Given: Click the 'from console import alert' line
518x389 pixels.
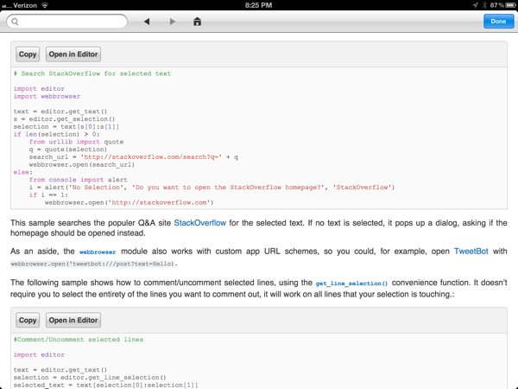Looking at the screenshot, I should tap(79, 180).
